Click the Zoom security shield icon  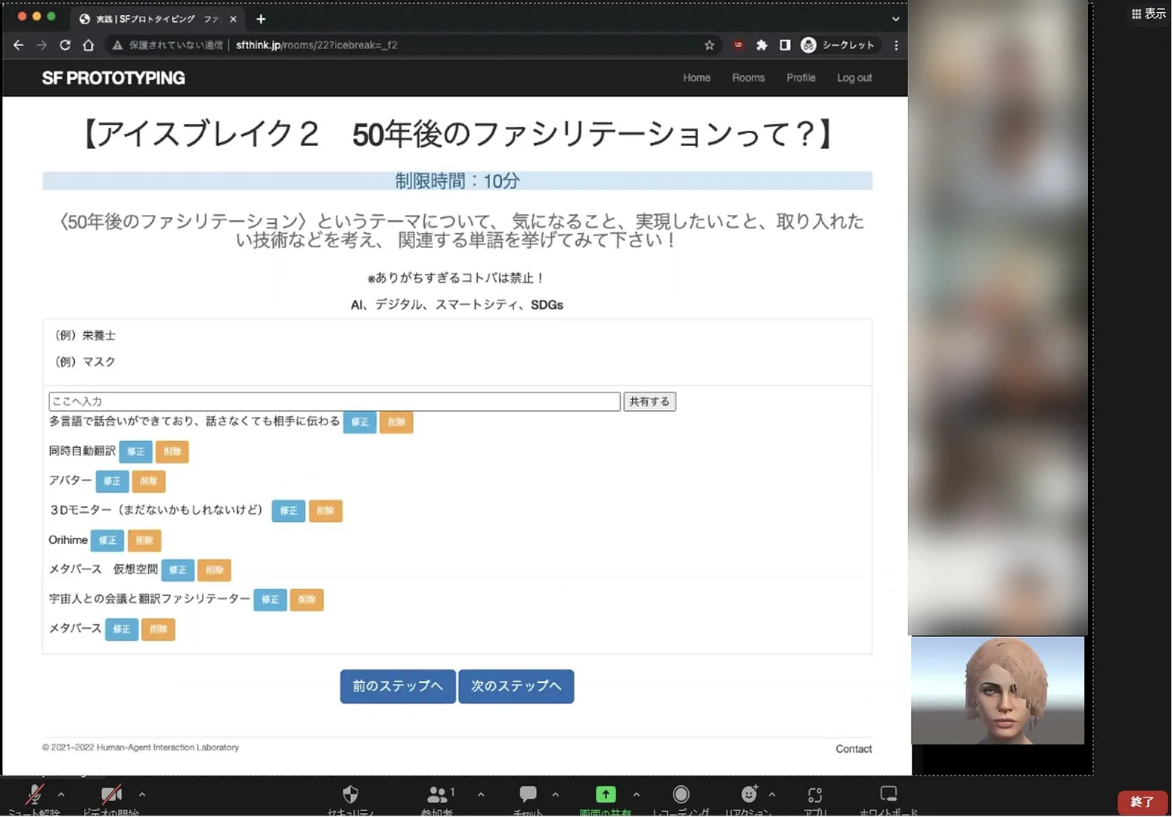pos(350,794)
